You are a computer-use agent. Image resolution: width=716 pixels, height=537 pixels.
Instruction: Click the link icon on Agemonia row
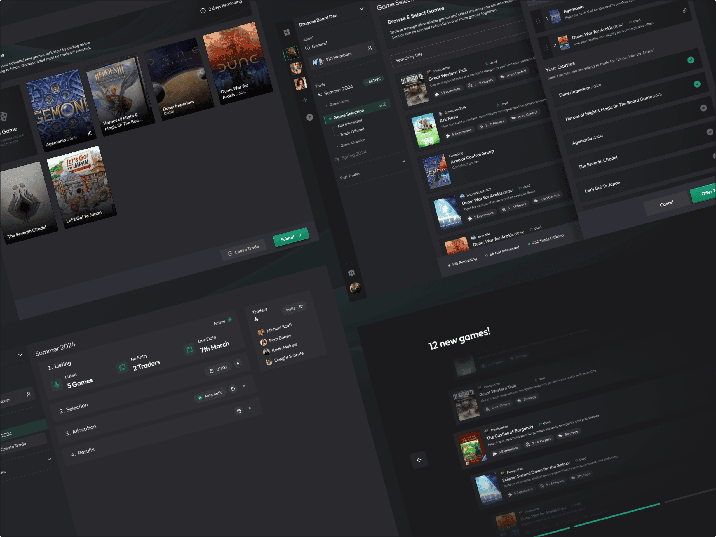point(684,11)
